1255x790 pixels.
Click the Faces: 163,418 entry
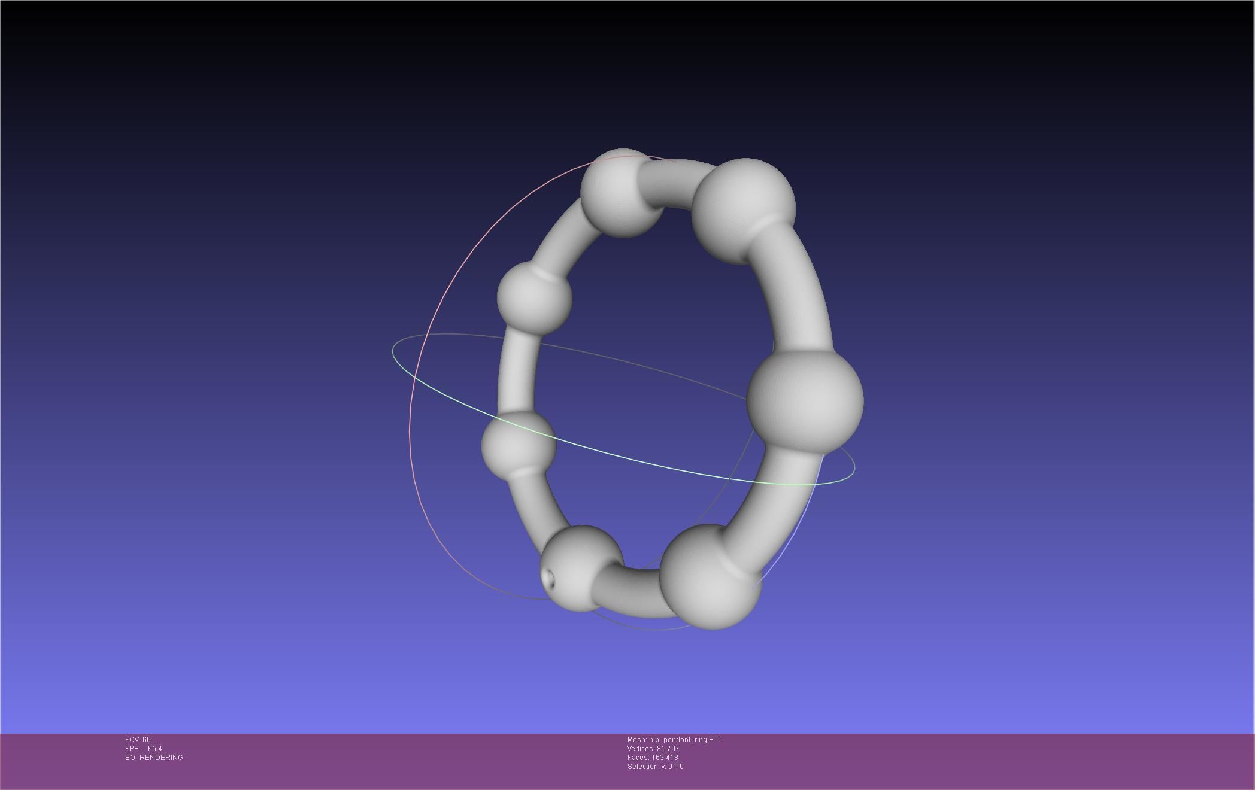(x=653, y=758)
